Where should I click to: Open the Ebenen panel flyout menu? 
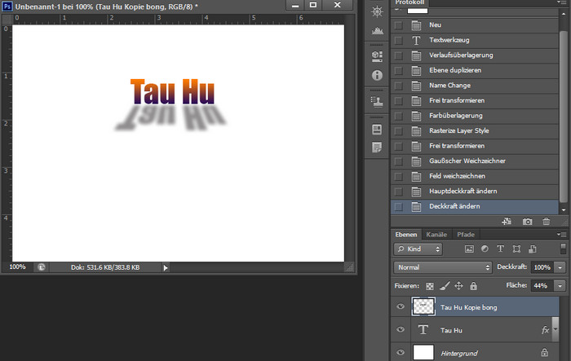(x=561, y=235)
